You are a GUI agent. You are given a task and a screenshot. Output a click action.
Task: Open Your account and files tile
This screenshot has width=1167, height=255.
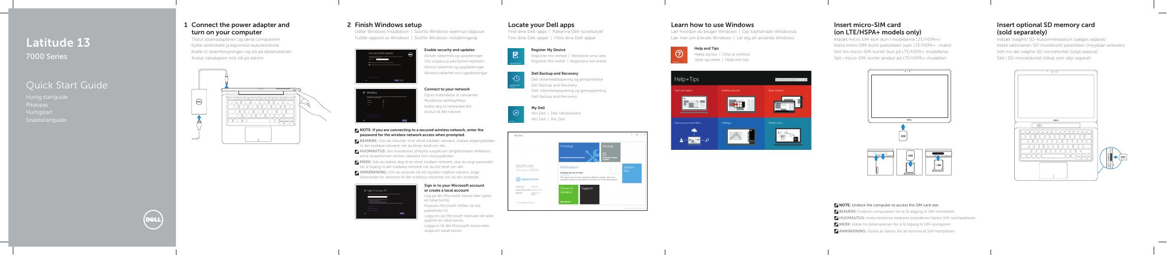tap(694, 134)
